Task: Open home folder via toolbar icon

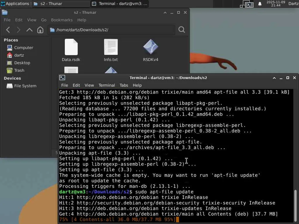Action: tap(40, 30)
